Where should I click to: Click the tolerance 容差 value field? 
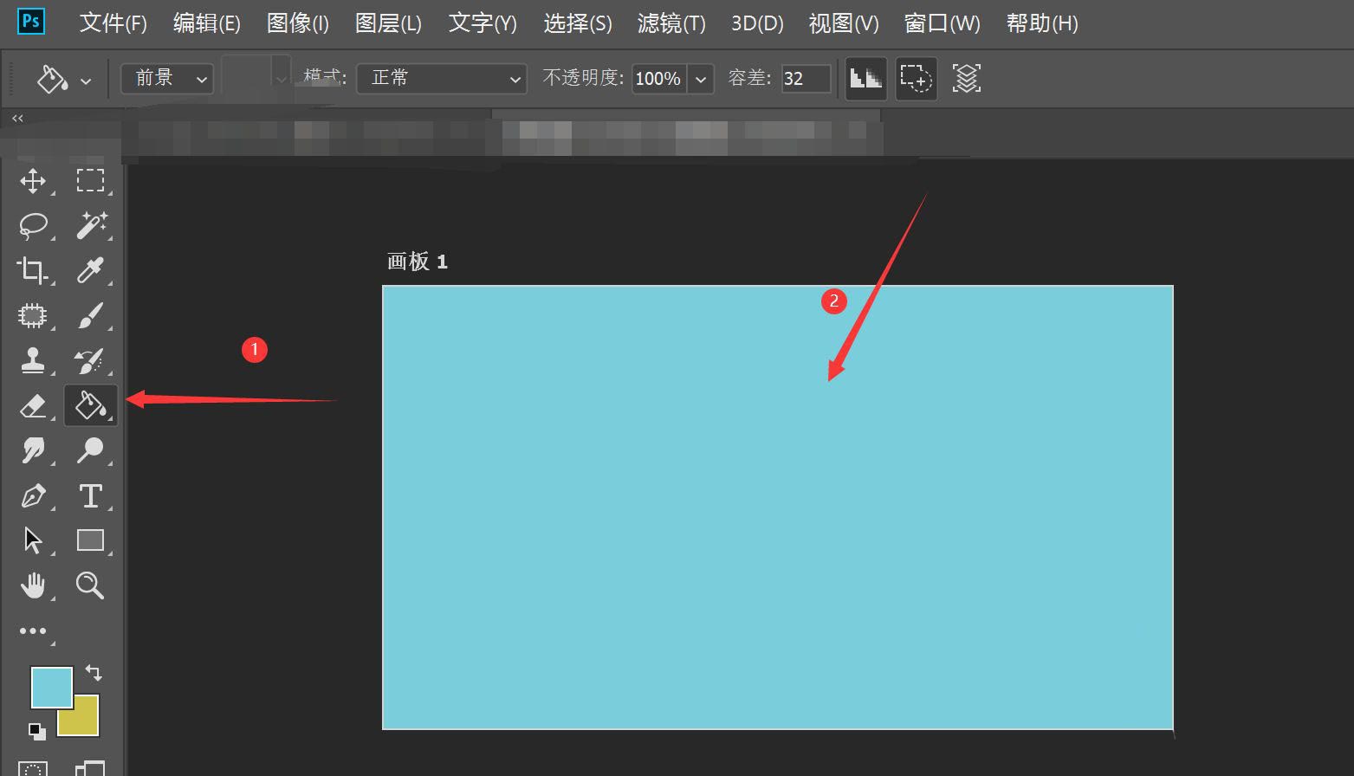pyautogui.click(x=806, y=79)
